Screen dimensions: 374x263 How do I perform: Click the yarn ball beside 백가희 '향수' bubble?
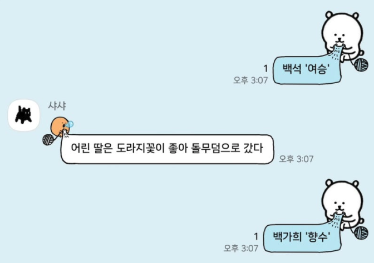tap(361, 232)
